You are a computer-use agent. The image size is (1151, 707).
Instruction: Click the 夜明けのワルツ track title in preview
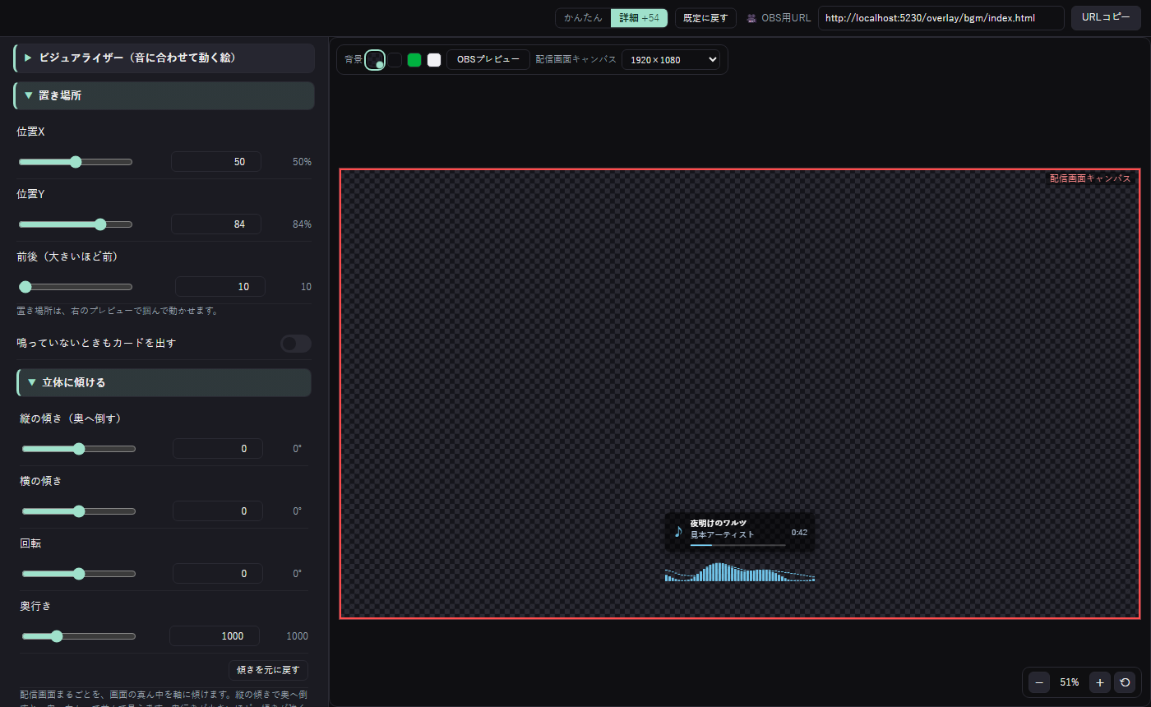point(719,523)
